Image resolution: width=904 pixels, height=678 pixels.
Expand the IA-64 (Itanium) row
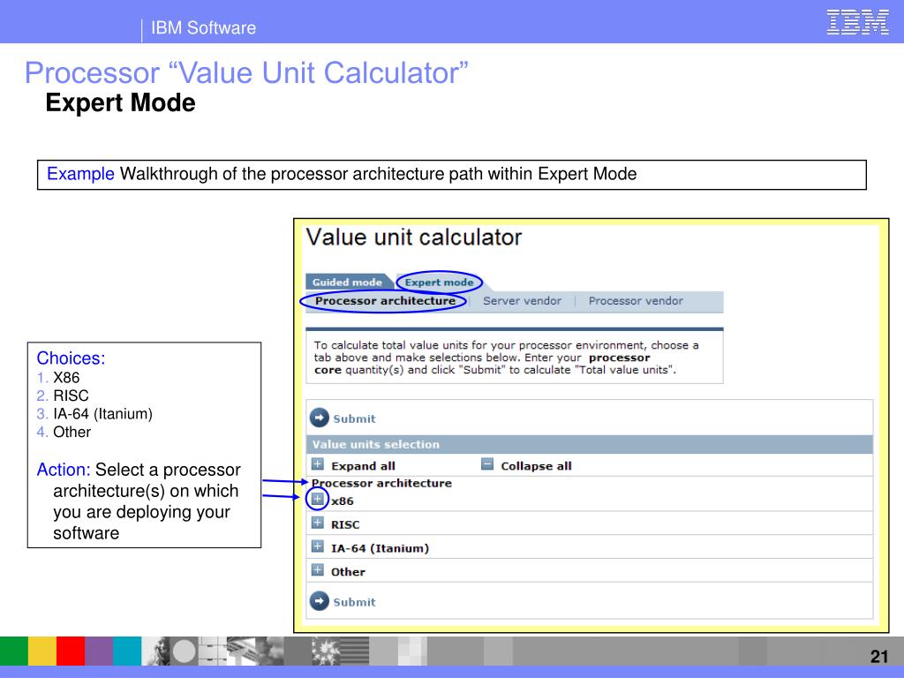click(317, 546)
